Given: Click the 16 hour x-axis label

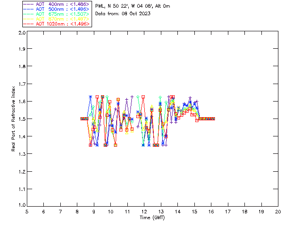Looking at the screenshot, I should 211,212.
